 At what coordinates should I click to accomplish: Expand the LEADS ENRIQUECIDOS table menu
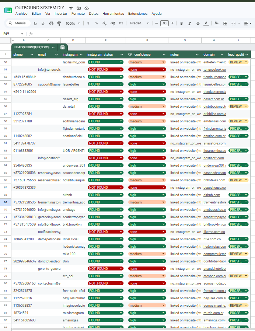coord(53,48)
